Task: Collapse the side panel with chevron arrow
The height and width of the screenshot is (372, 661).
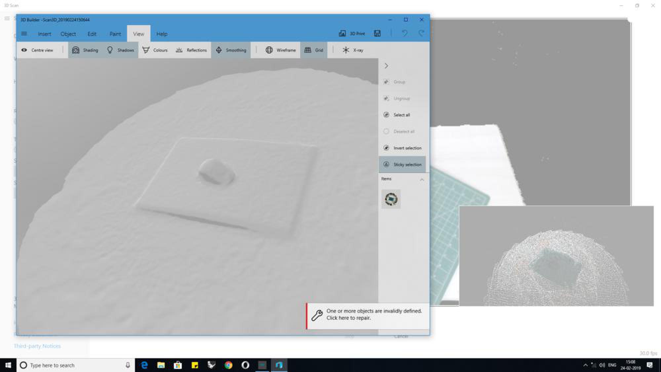Action: point(386,66)
